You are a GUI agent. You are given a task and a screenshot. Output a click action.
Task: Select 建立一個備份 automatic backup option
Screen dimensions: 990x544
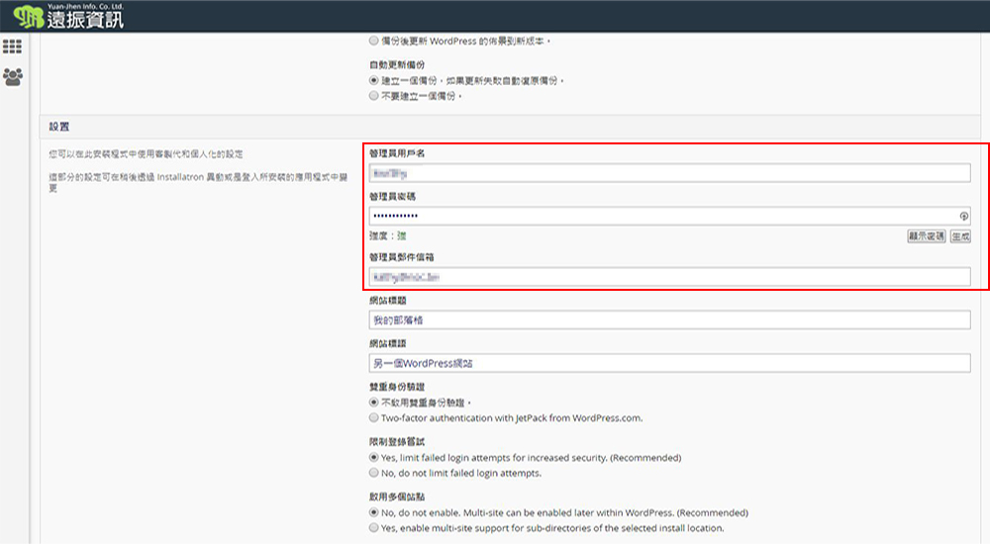373,80
